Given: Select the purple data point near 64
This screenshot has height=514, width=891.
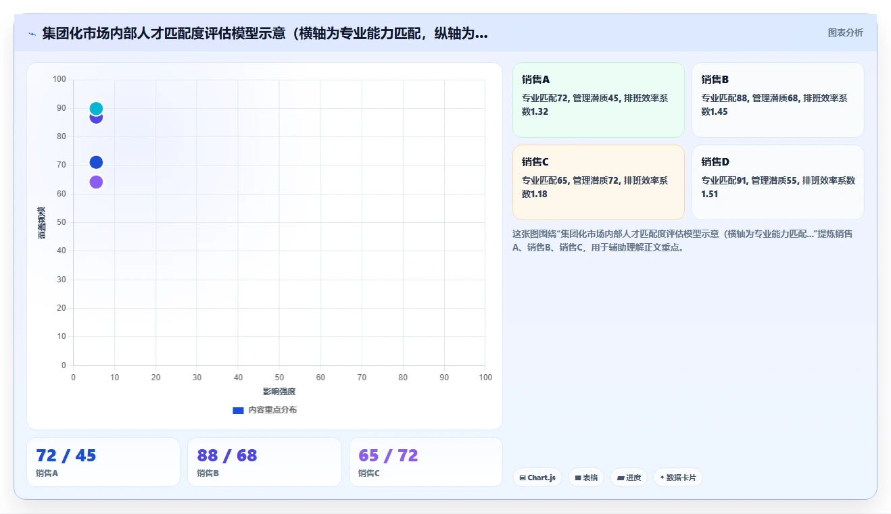Looking at the screenshot, I should (x=96, y=182).
